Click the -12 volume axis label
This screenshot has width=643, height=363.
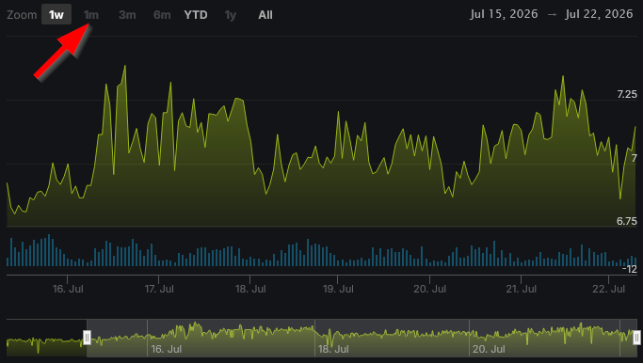tap(630, 269)
